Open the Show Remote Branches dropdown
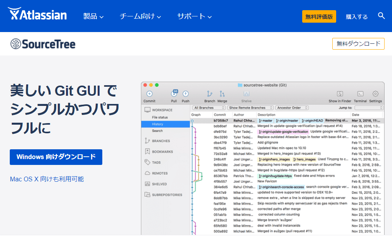This screenshot has width=392, height=238. 250,108
